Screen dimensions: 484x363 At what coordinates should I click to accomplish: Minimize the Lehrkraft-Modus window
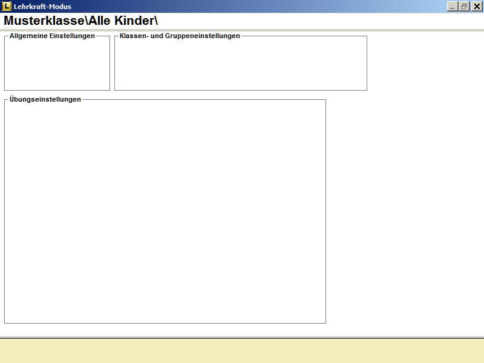point(453,6)
